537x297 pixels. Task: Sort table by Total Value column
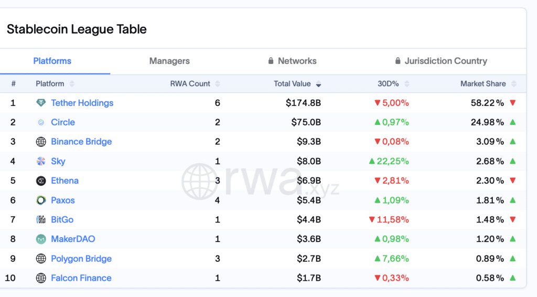pos(297,84)
